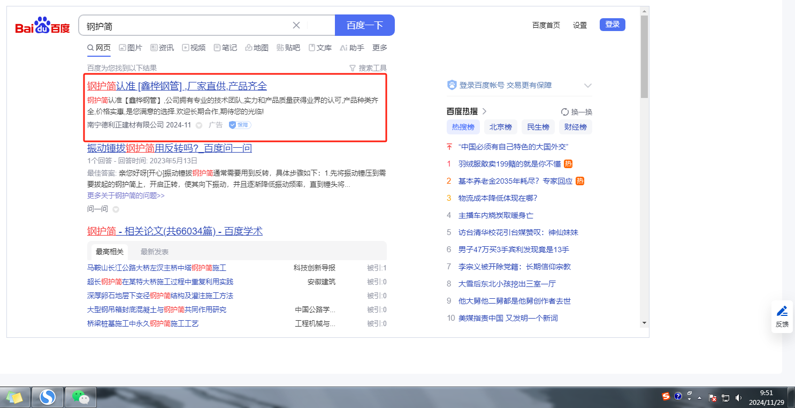Expand the dropdown arrow beside 南宁德利正建材有限公司 2024-11
Viewport: 795px width, 408px height.
199,125
